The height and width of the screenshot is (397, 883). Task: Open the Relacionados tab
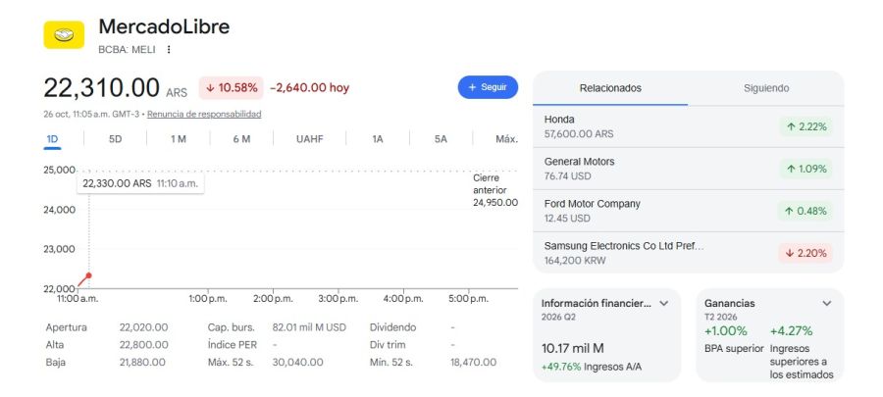pyautogui.click(x=610, y=88)
